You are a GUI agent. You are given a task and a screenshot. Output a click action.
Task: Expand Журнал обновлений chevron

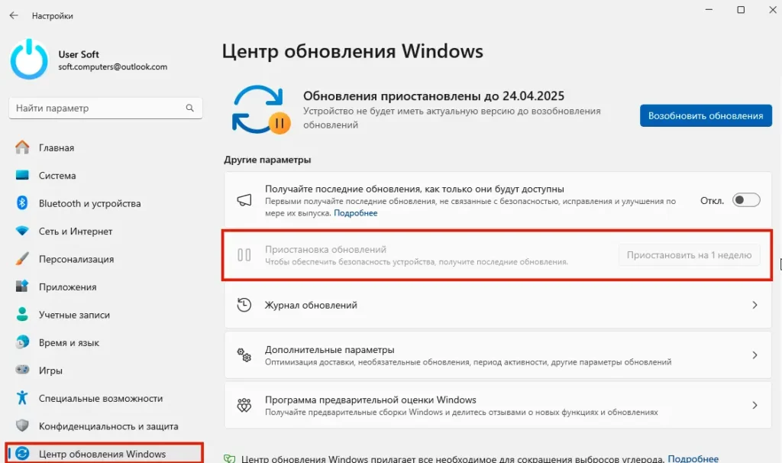[x=755, y=305]
